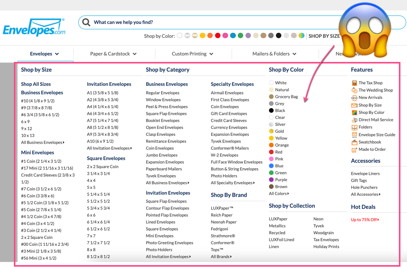Pick the black swatch in the header color row
Viewport: 407px width, 267px height.
tap(279, 35)
